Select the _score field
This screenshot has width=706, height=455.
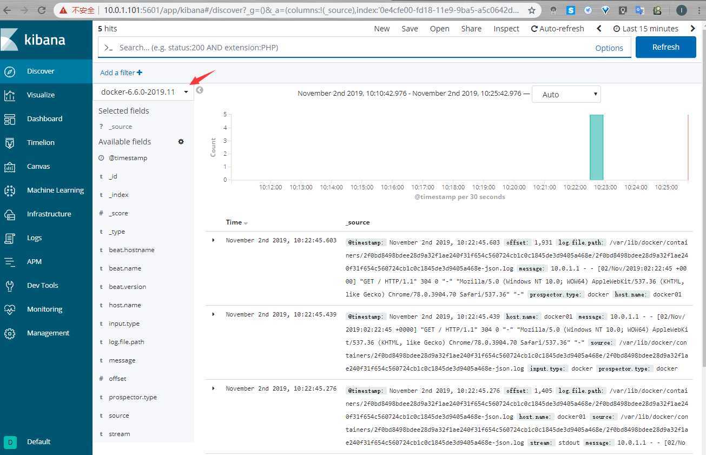click(x=118, y=213)
